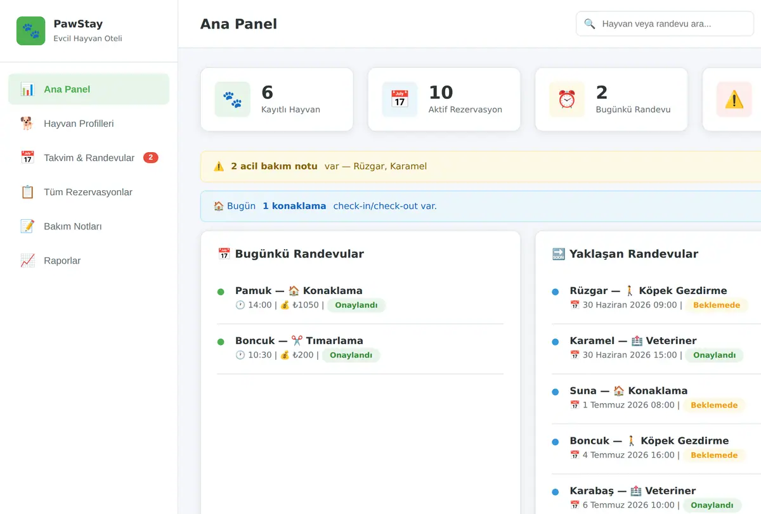Screen dimensions: 761x514
Task: Click the 1 konaklama link in info banner
Action: pyautogui.click(x=294, y=206)
